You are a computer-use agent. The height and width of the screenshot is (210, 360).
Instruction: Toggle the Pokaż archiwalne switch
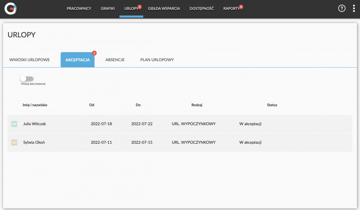pyautogui.click(x=27, y=78)
